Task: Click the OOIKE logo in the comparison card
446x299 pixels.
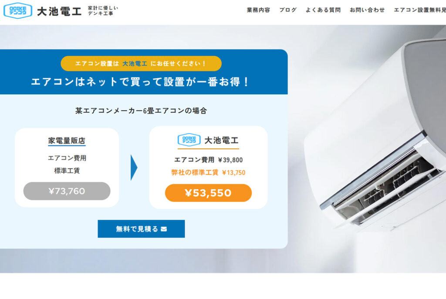Action: [x=189, y=140]
